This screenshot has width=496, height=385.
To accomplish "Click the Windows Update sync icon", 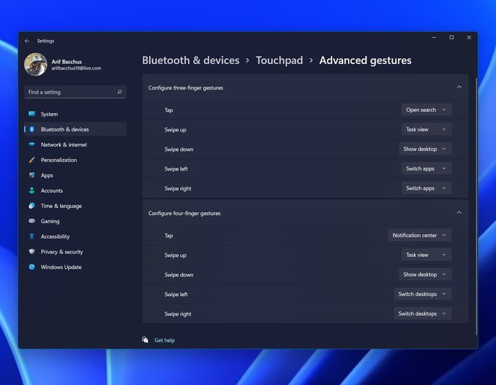I will [x=32, y=267].
